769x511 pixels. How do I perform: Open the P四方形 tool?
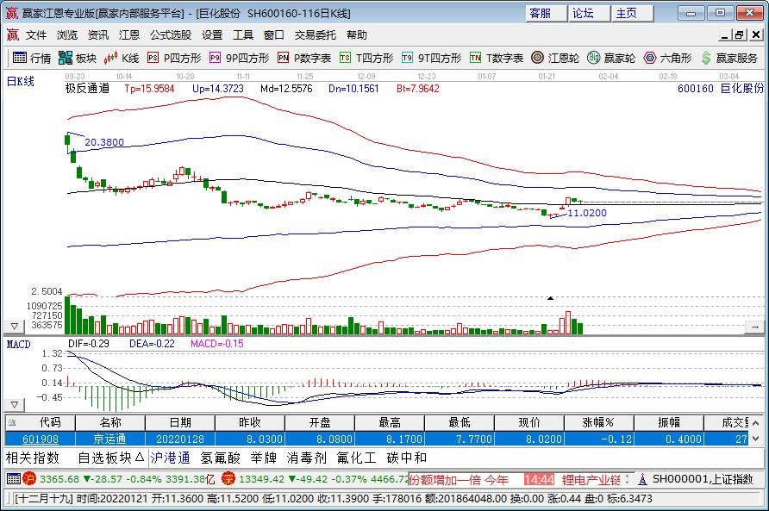point(174,58)
